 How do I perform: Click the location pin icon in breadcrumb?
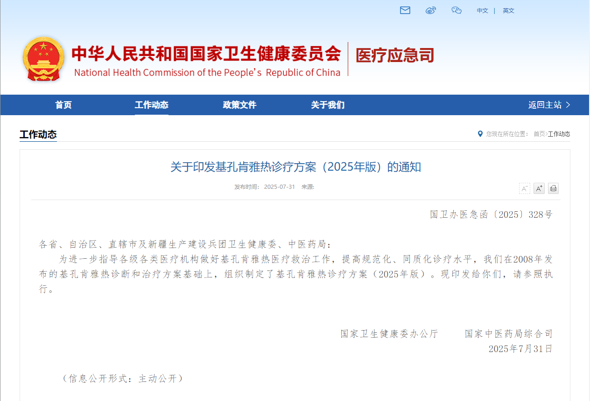coord(480,134)
